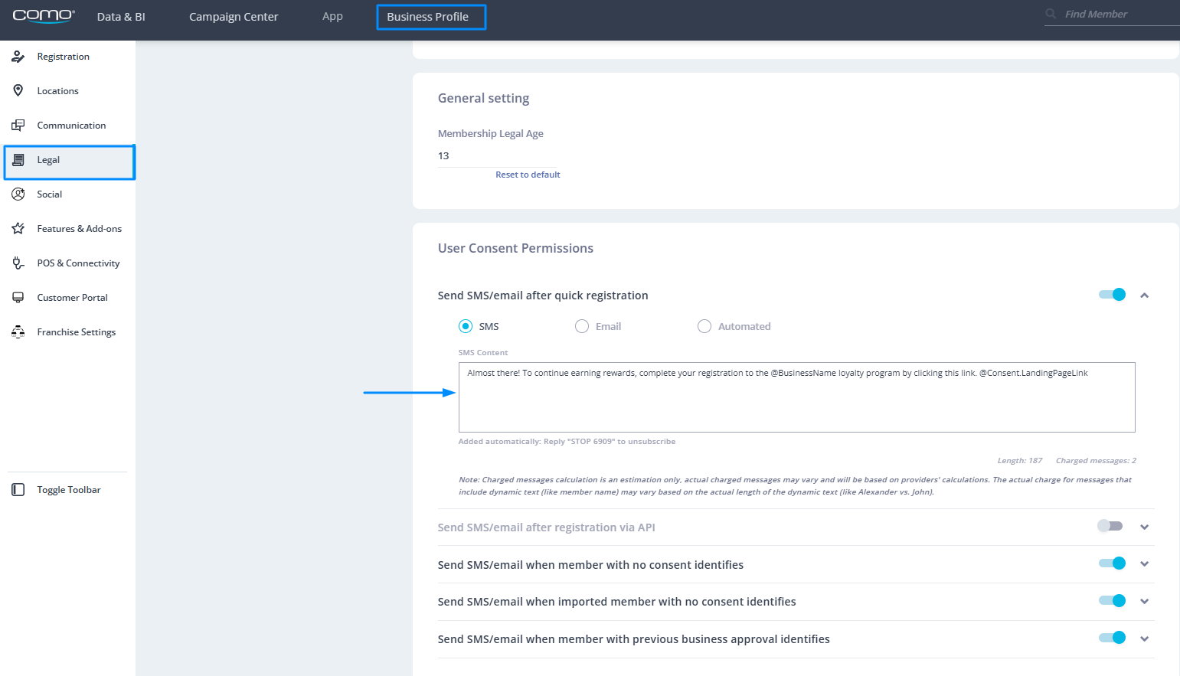1180x676 pixels.
Task: Click the Reset to default link
Action: click(528, 175)
